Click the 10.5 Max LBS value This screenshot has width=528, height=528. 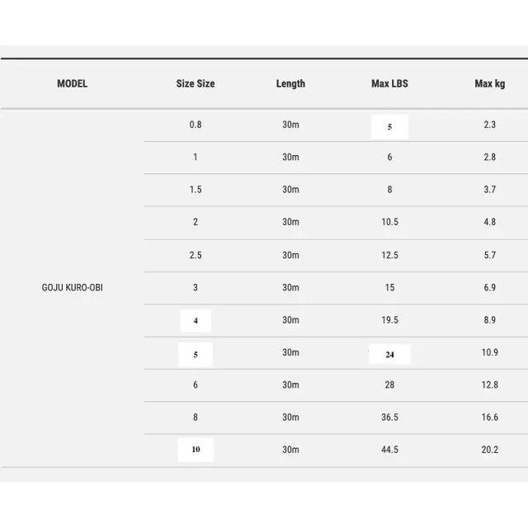[389, 222]
